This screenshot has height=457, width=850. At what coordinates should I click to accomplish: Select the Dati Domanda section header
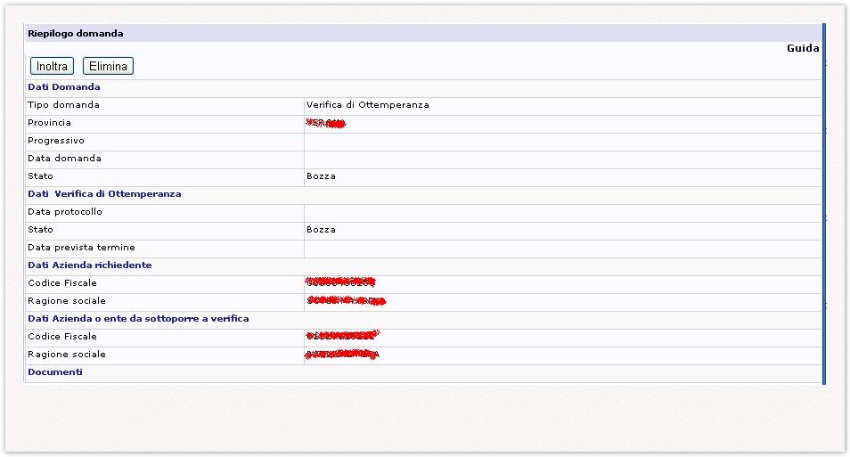(x=64, y=87)
